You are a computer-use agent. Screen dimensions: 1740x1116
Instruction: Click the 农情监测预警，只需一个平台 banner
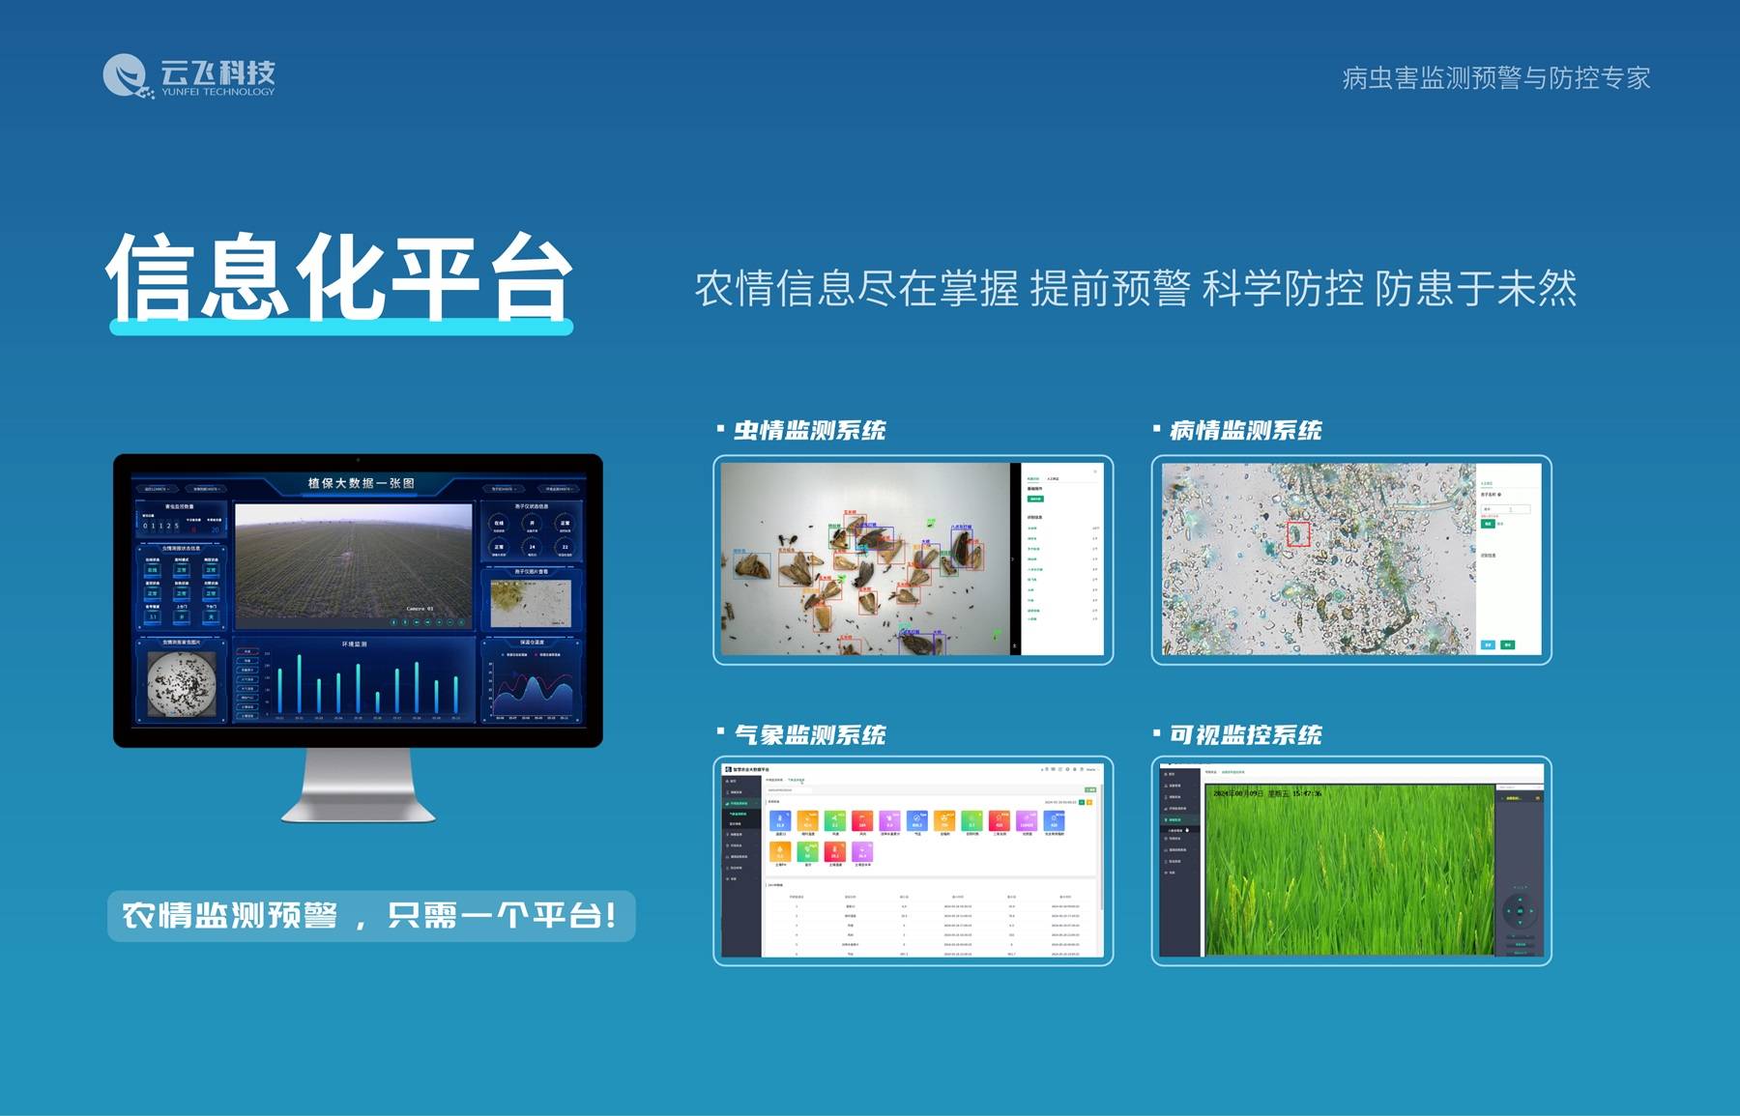tap(371, 915)
